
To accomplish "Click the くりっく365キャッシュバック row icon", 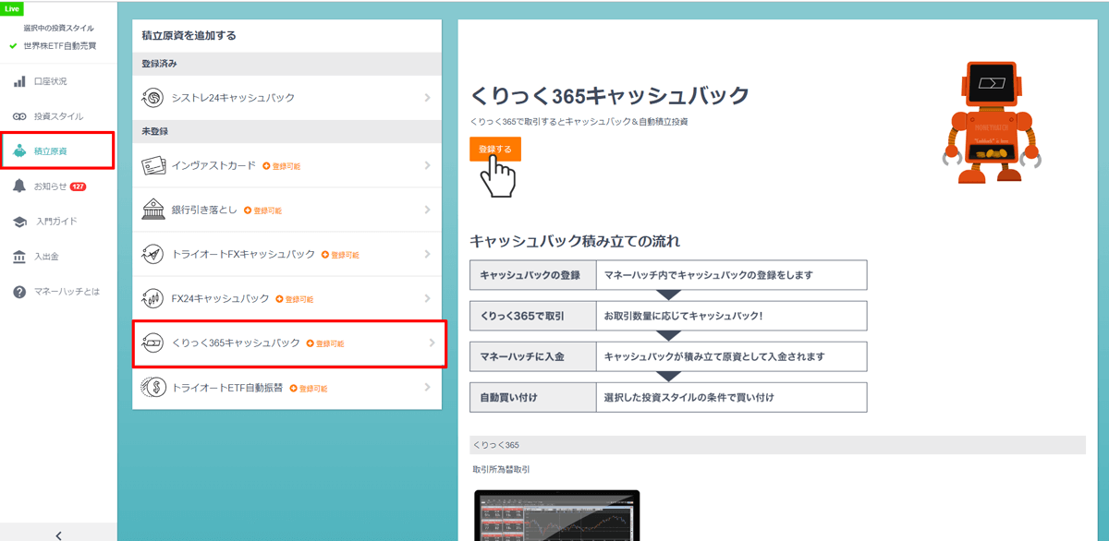I will tap(153, 343).
